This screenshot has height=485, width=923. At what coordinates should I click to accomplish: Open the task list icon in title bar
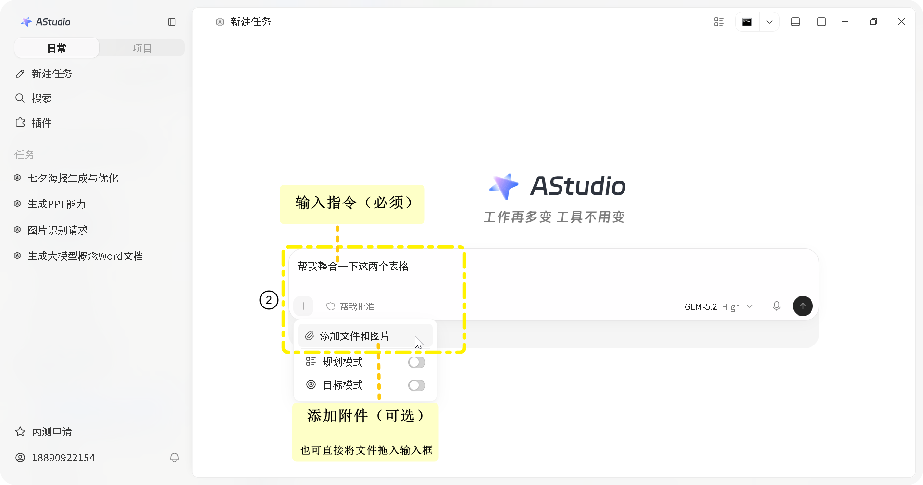tap(719, 22)
